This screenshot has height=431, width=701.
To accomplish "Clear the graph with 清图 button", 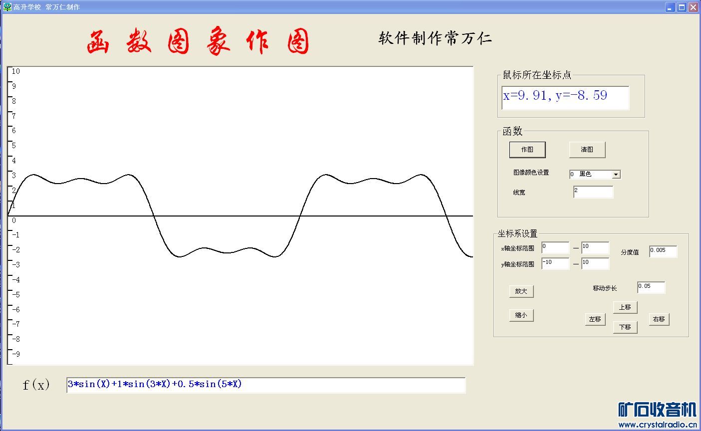I will tap(587, 150).
